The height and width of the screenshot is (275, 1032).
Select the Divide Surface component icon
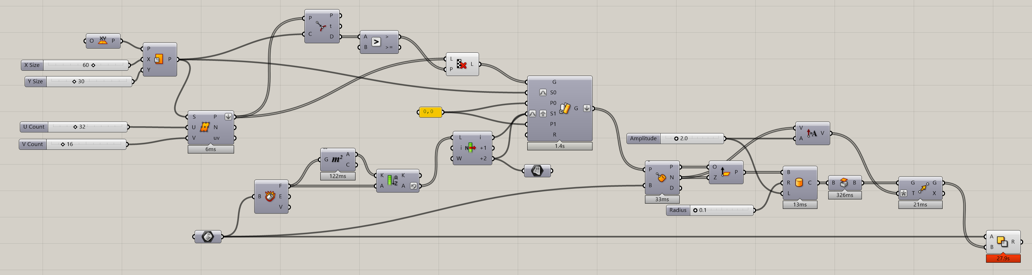coord(205,127)
